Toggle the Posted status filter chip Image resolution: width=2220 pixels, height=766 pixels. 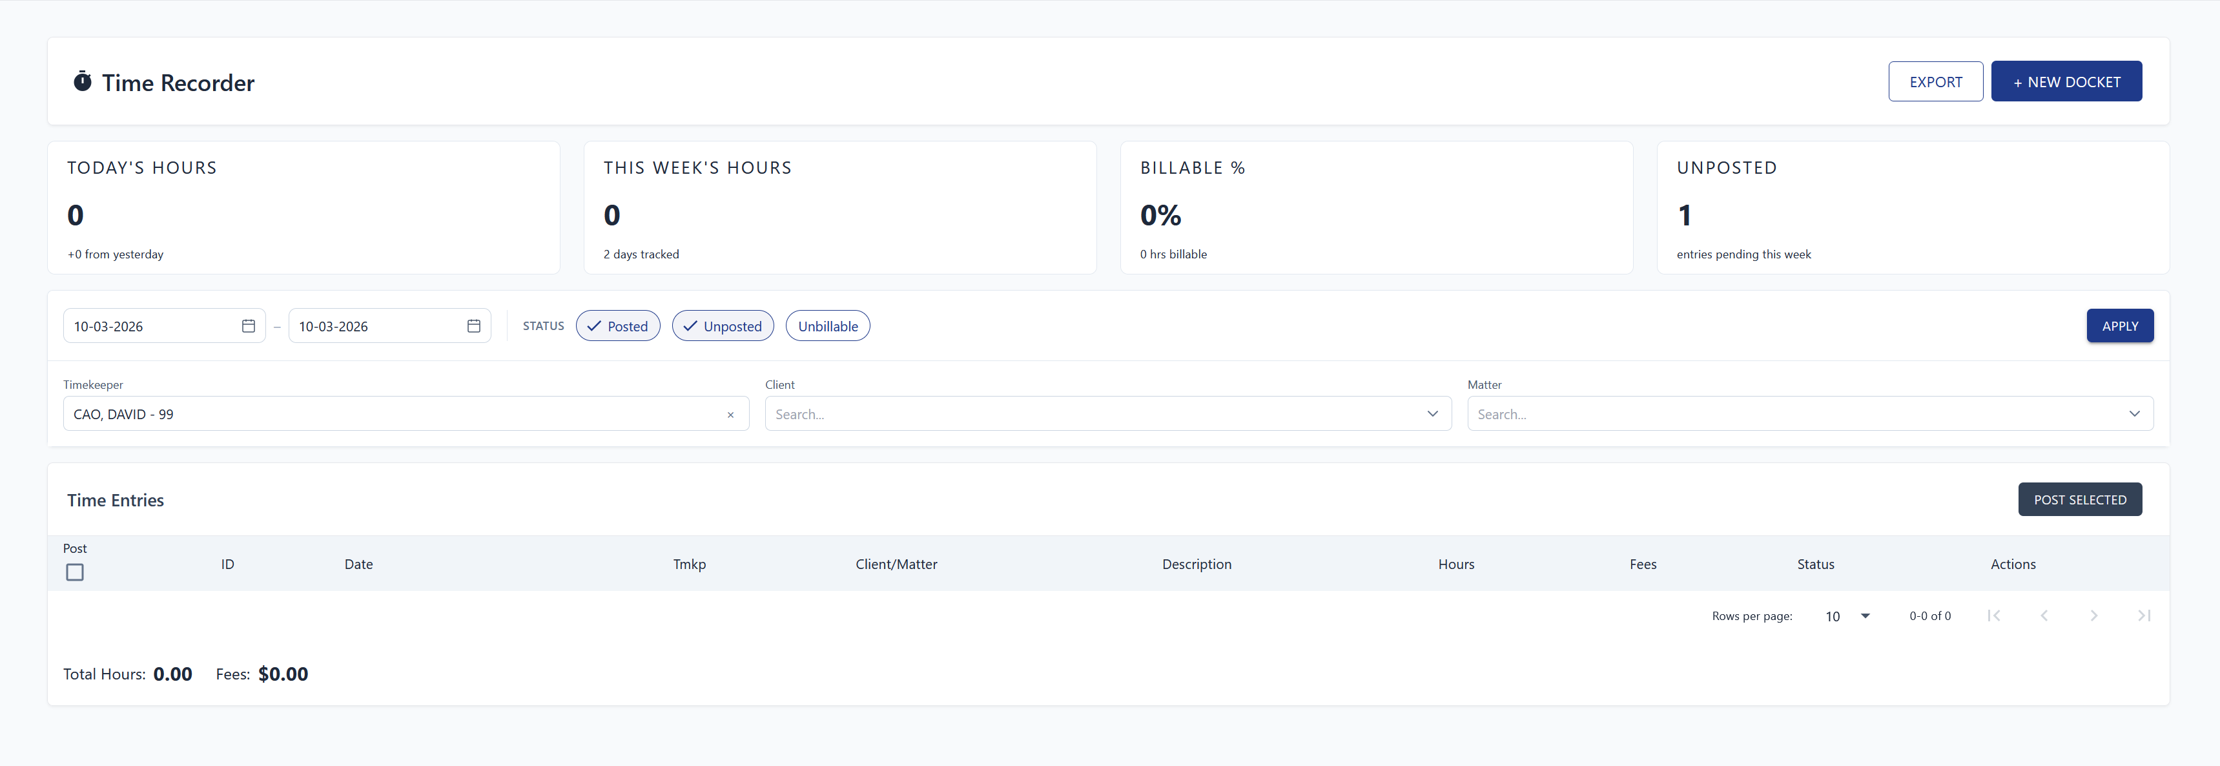[618, 326]
